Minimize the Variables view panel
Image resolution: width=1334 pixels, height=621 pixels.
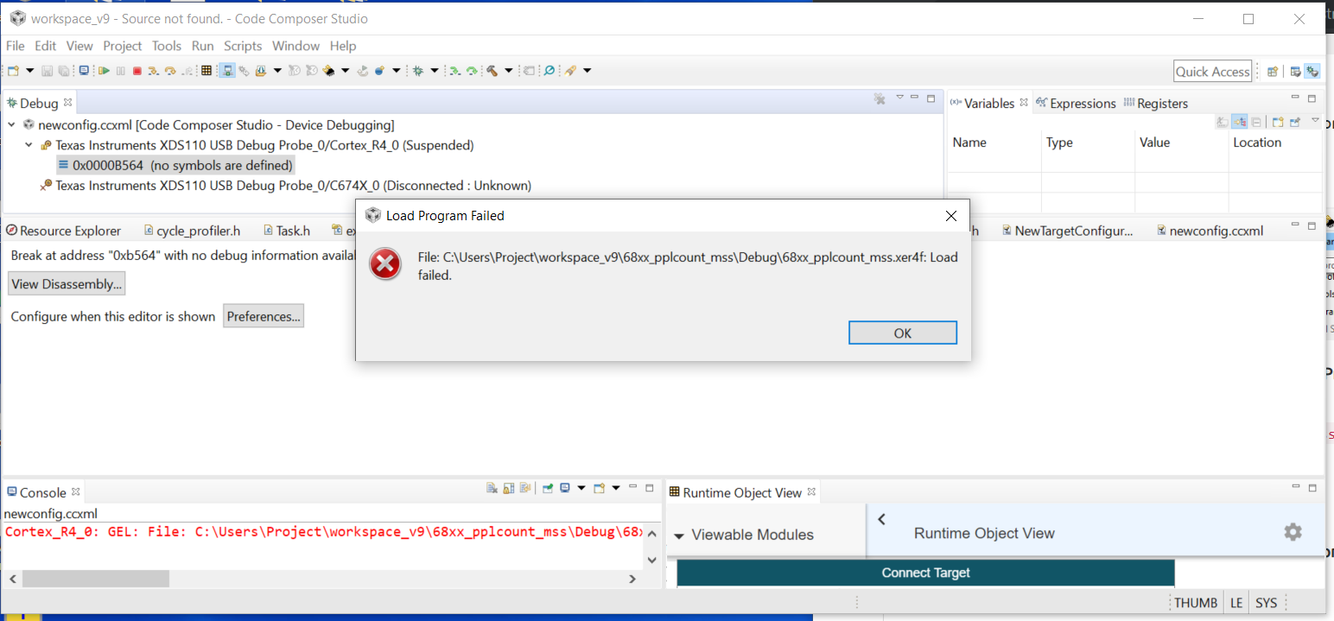click(x=1295, y=98)
